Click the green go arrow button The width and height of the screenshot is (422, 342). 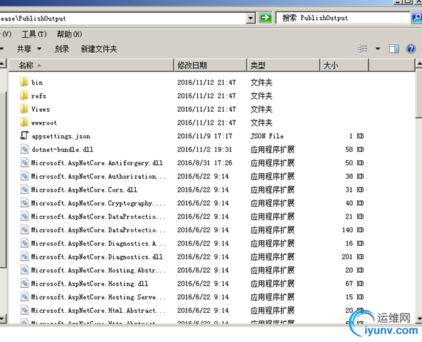coord(265,18)
